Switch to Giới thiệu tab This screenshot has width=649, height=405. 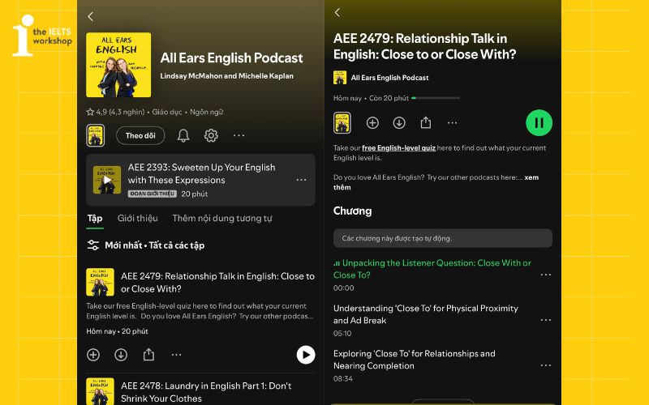(x=137, y=218)
